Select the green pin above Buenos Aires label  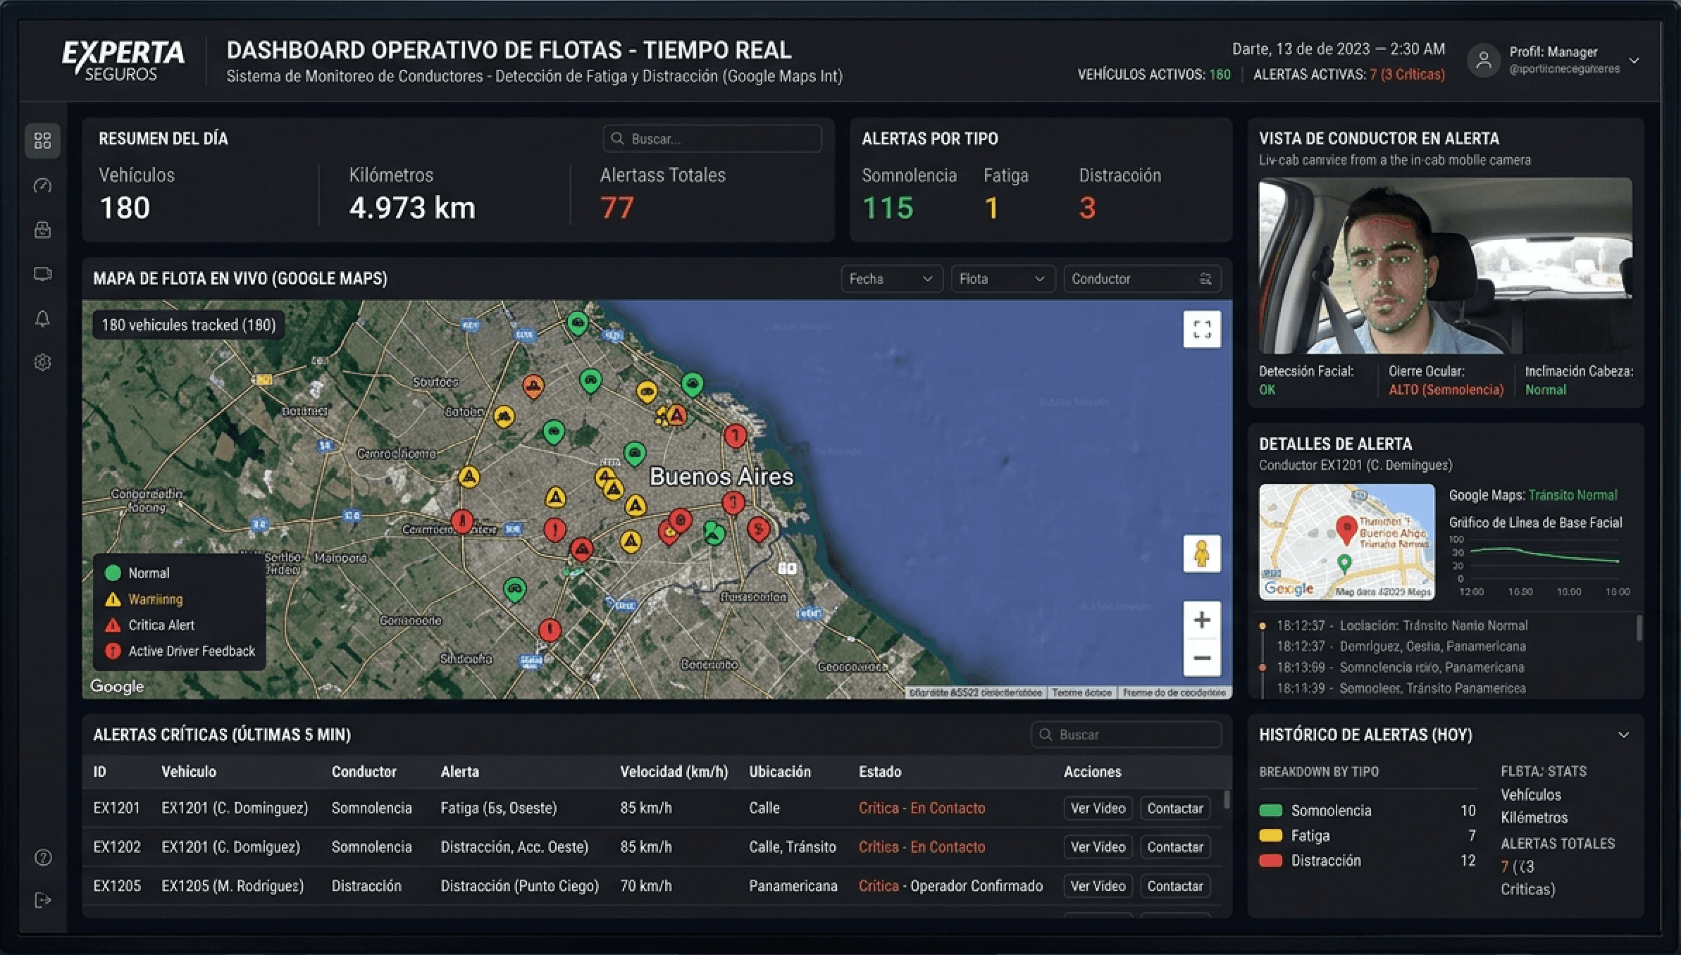click(x=635, y=454)
